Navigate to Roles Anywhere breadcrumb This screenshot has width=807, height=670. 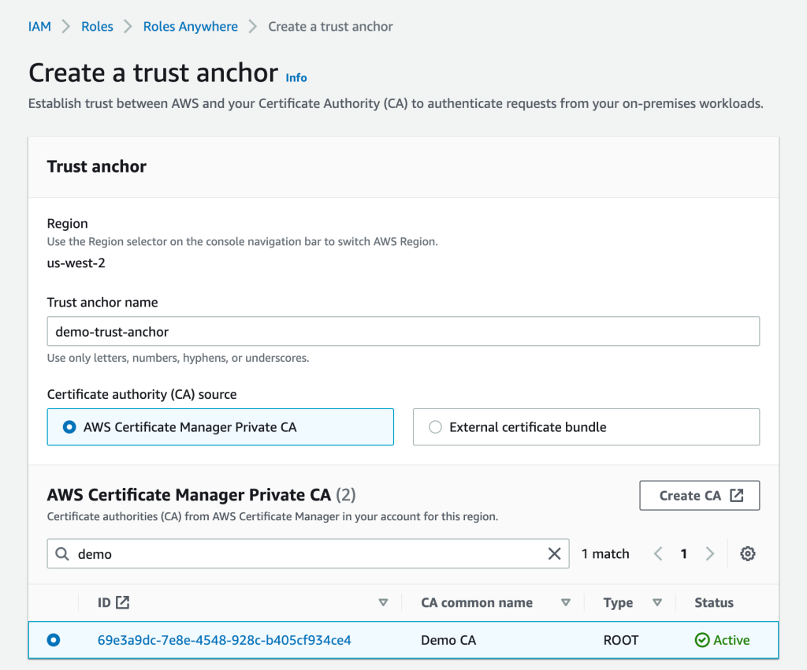pos(190,26)
